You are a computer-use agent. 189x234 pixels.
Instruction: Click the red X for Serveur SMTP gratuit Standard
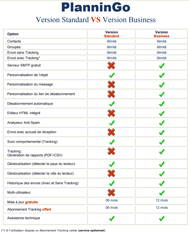pyautogui.click(x=111, y=65)
